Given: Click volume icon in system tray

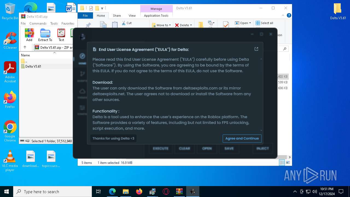Looking at the screenshot, I should point(315,192).
